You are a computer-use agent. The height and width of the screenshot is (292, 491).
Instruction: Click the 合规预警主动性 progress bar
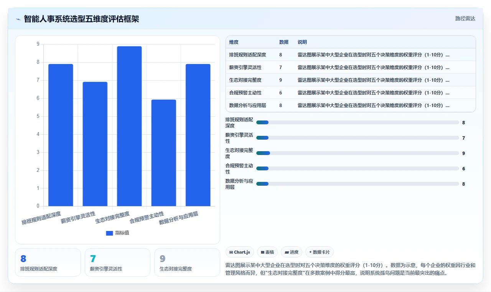point(358,168)
